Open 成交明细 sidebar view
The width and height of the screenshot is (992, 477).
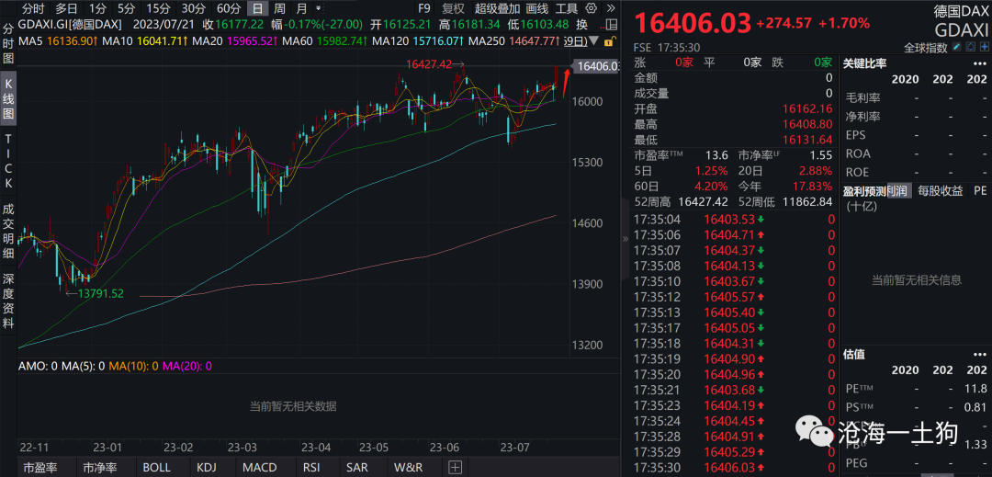(9, 232)
